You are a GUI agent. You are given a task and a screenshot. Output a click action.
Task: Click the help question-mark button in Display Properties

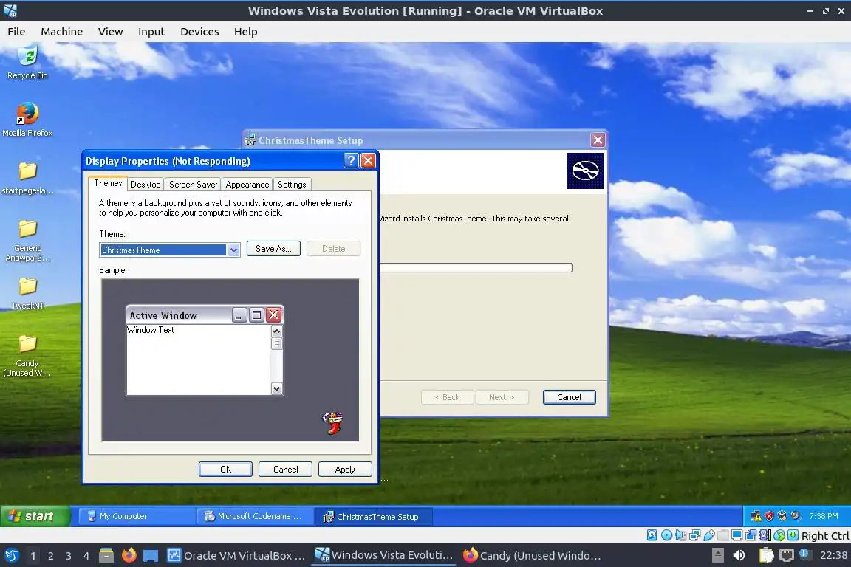coord(351,161)
